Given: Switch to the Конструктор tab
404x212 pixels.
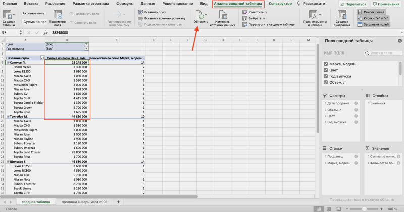Looking at the screenshot, I should click(280, 4).
